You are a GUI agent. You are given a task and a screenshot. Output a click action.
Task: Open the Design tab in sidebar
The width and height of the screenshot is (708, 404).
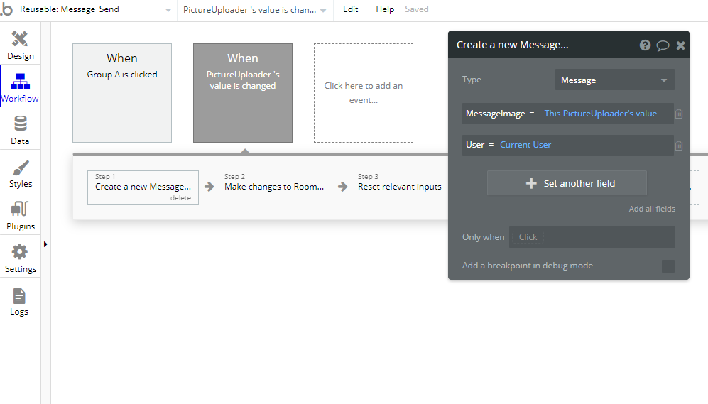[20, 45]
